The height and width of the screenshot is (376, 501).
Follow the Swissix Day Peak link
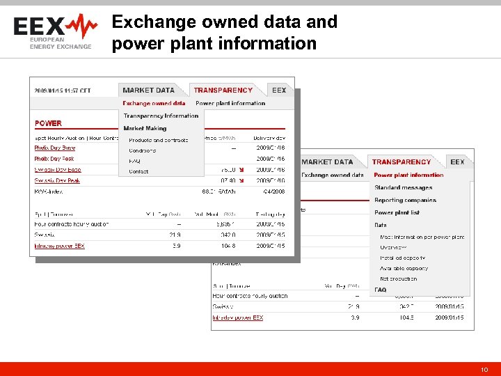[57, 180]
